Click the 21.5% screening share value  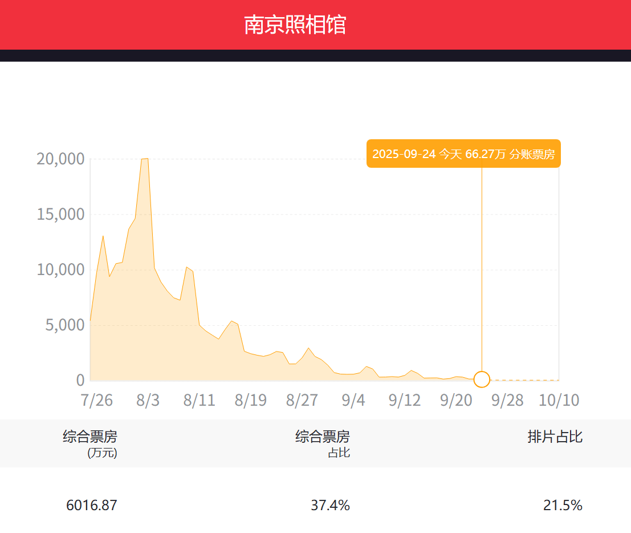click(x=563, y=505)
